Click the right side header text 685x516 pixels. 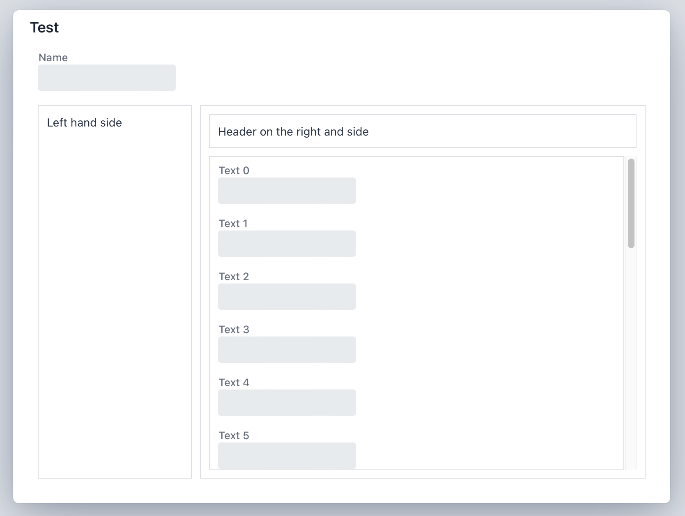pos(293,132)
